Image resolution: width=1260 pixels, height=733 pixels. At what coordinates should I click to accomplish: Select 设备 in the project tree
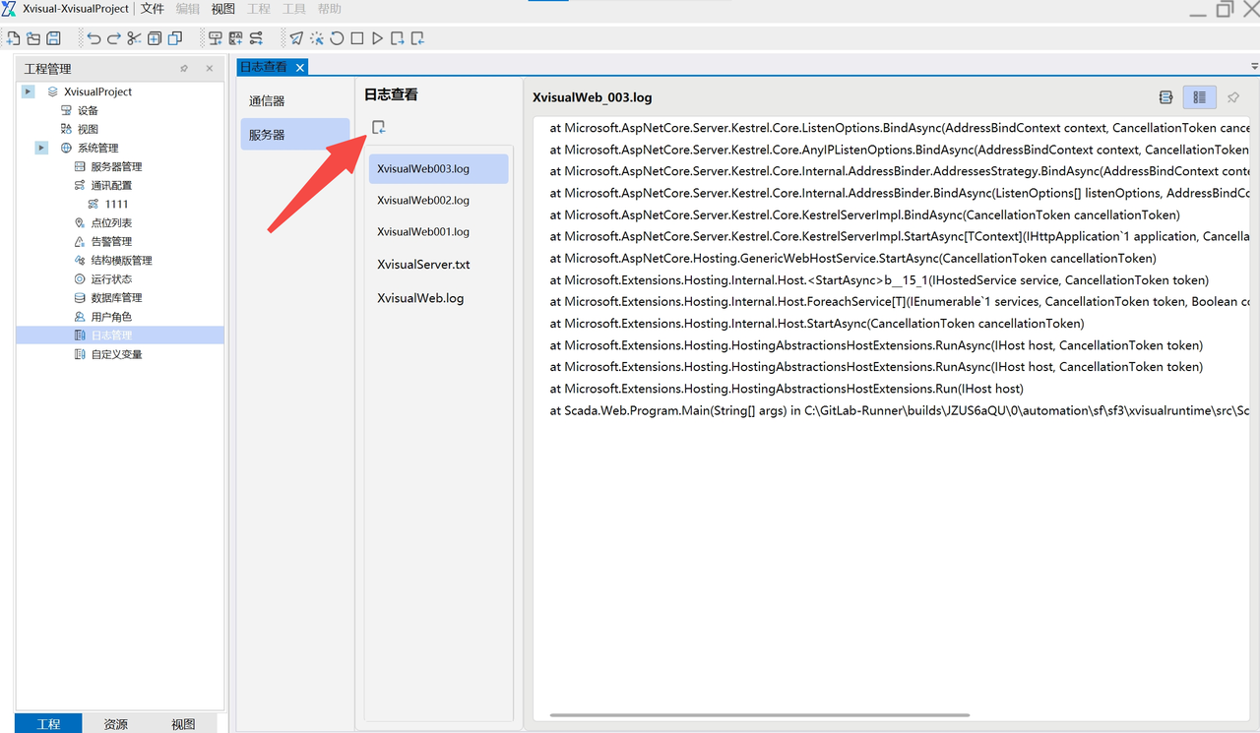click(89, 110)
